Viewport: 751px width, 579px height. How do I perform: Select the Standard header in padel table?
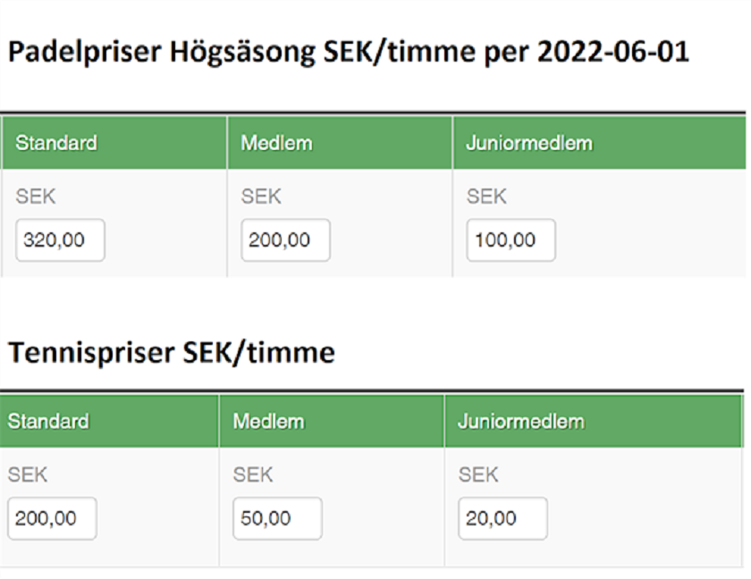pos(56,143)
